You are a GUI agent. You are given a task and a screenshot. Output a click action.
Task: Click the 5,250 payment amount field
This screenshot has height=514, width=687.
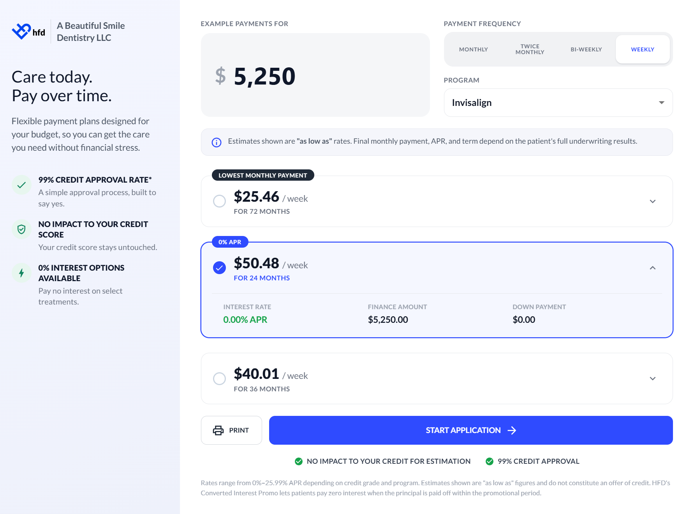(x=315, y=75)
